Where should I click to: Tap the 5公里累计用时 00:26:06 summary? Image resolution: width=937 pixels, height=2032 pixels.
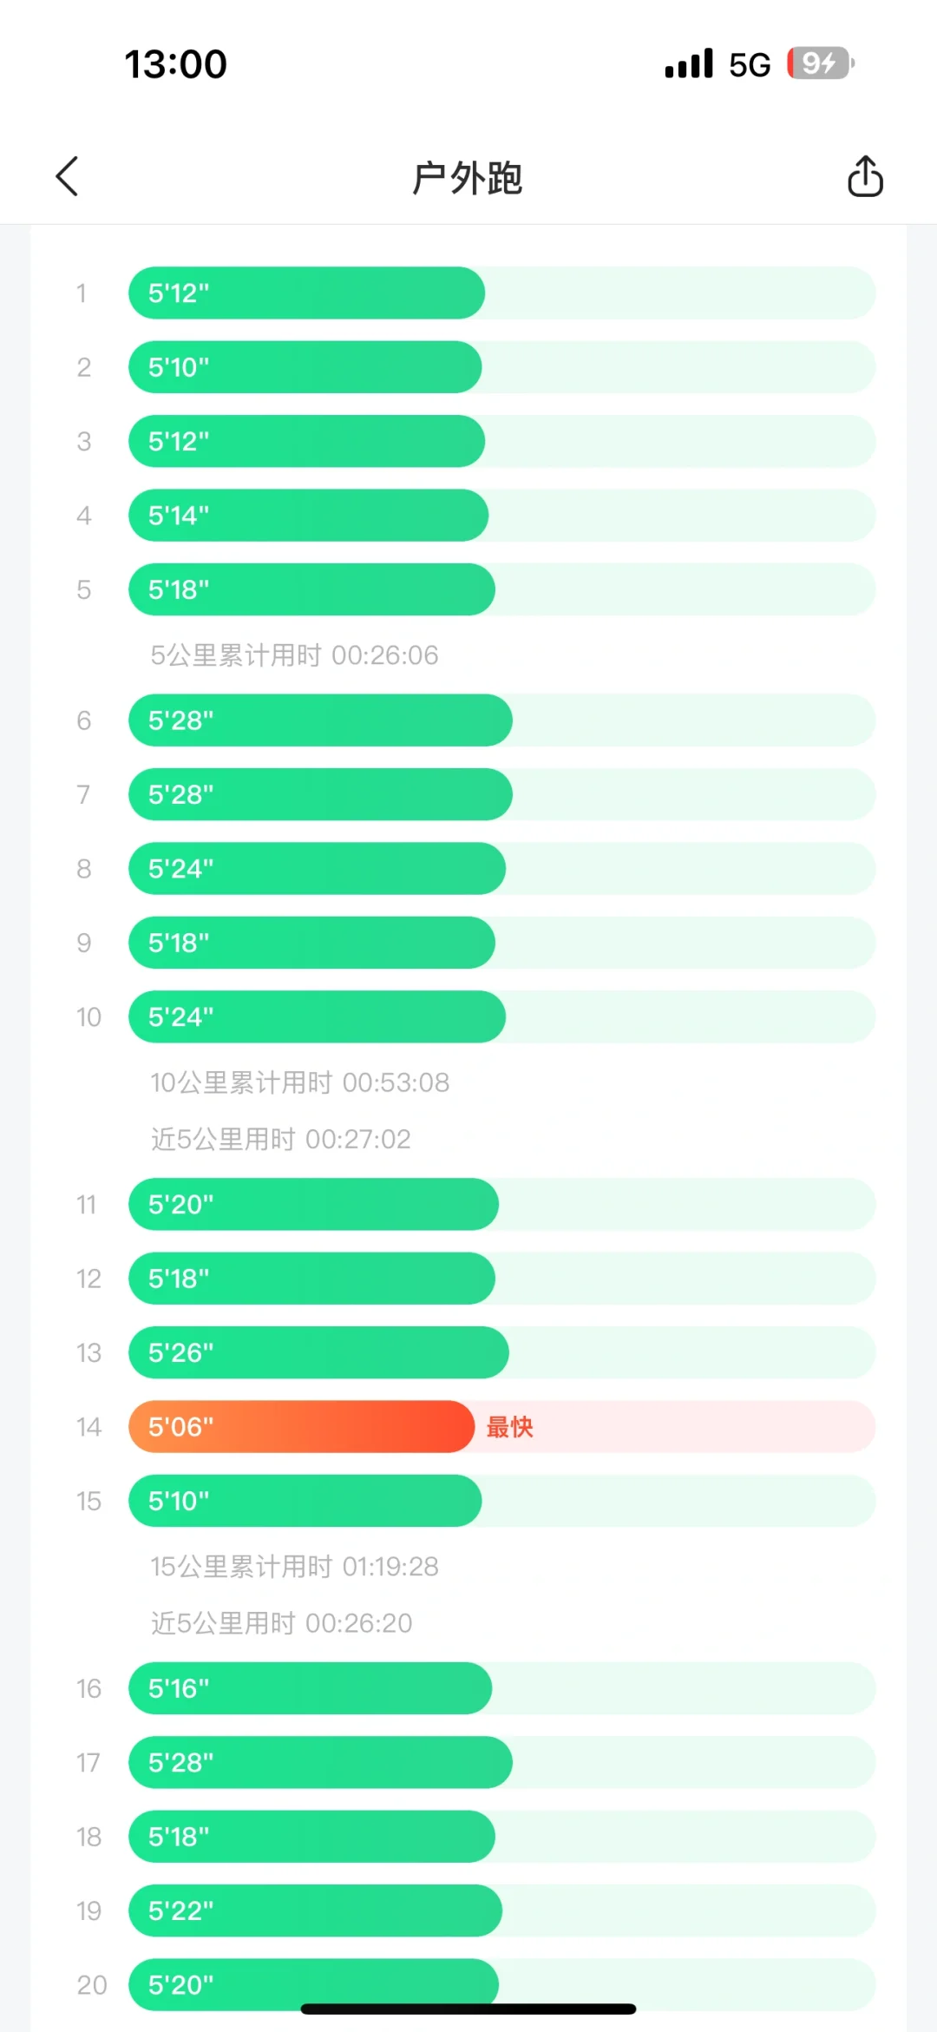coord(294,655)
